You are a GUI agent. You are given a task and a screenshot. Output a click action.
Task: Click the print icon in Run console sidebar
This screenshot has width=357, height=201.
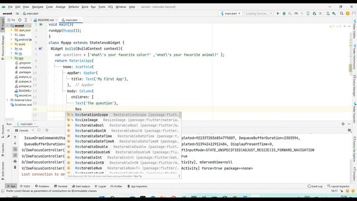tap(15, 161)
